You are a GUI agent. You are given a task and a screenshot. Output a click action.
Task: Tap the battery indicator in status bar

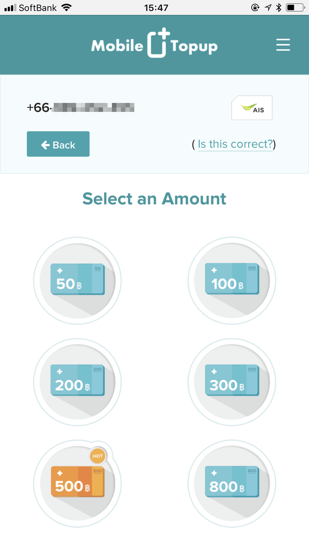click(295, 7)
